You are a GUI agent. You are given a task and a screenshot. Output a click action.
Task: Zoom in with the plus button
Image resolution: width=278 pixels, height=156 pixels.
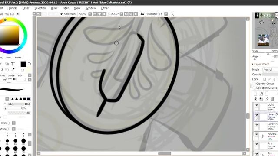click(x=99, y=14)
